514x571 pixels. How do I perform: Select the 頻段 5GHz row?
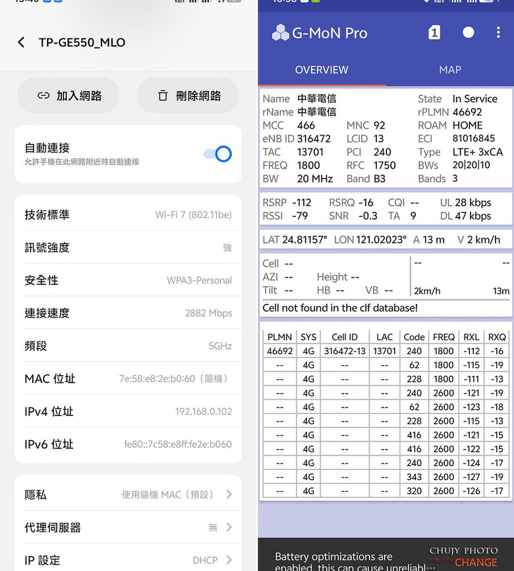point(128,346)
